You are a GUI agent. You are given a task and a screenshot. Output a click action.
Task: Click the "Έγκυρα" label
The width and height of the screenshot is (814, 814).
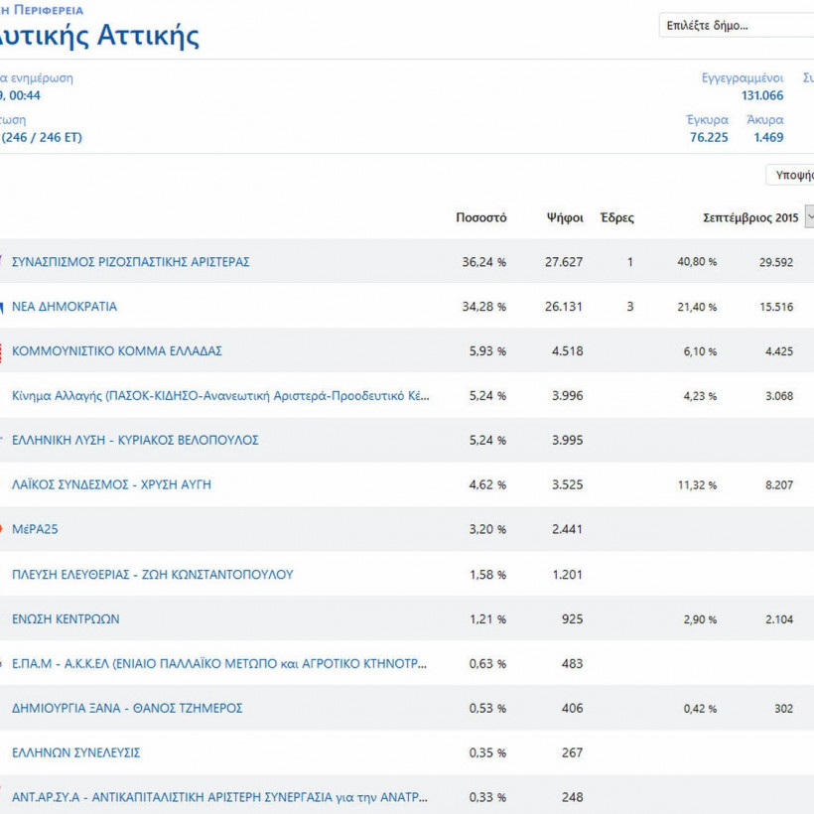coord(707,119)
